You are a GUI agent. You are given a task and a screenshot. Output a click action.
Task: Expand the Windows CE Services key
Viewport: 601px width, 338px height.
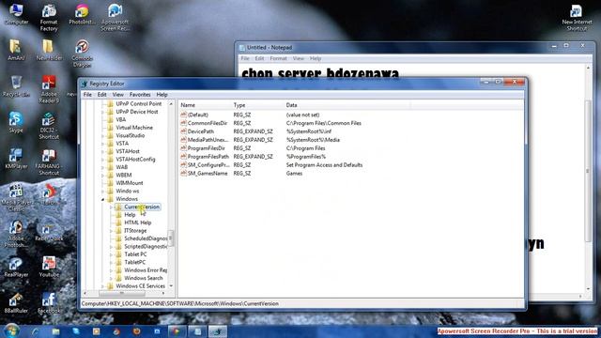tap(102, 286)
